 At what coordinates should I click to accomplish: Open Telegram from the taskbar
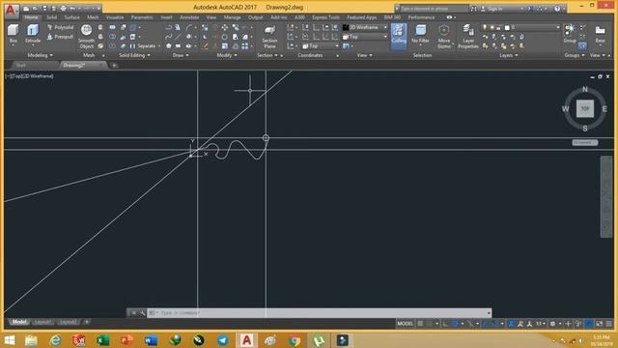pos(223,340)
